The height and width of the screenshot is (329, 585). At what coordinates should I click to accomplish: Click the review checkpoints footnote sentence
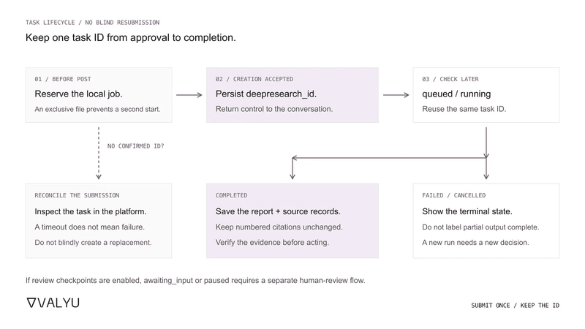tap(195, 280)
